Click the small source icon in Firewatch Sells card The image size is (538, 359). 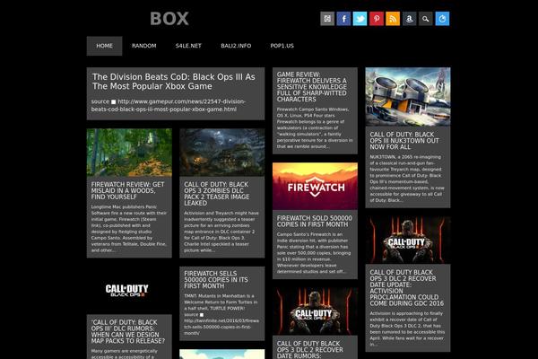(202, 315)
